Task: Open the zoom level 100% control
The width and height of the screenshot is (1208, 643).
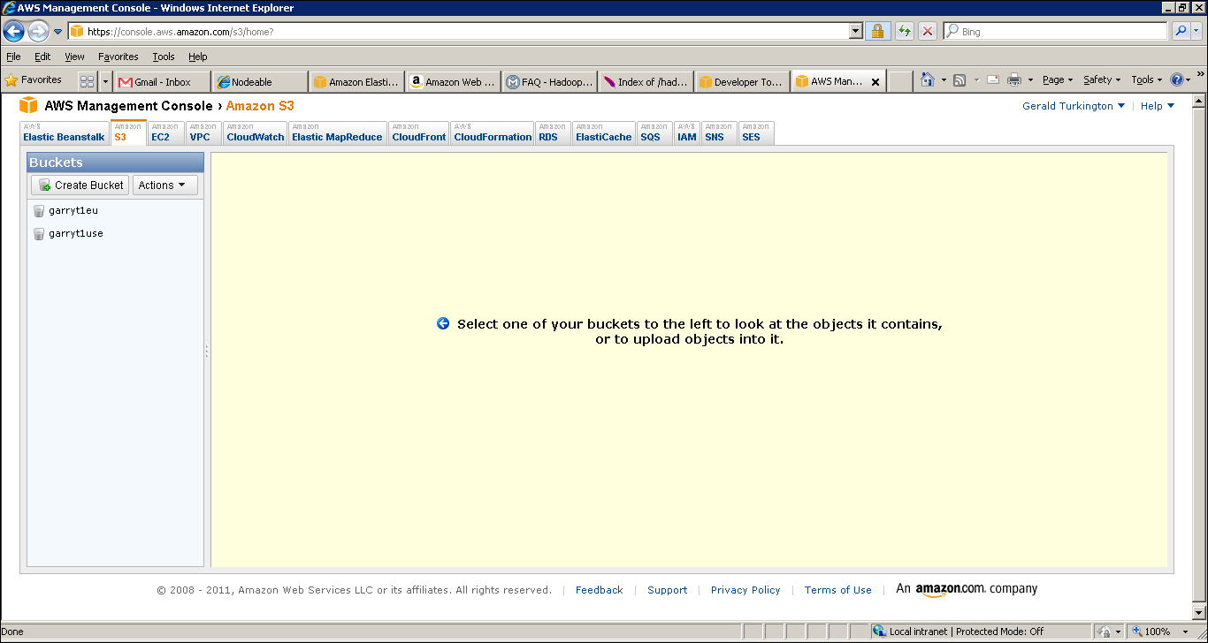Action: 1161,632
